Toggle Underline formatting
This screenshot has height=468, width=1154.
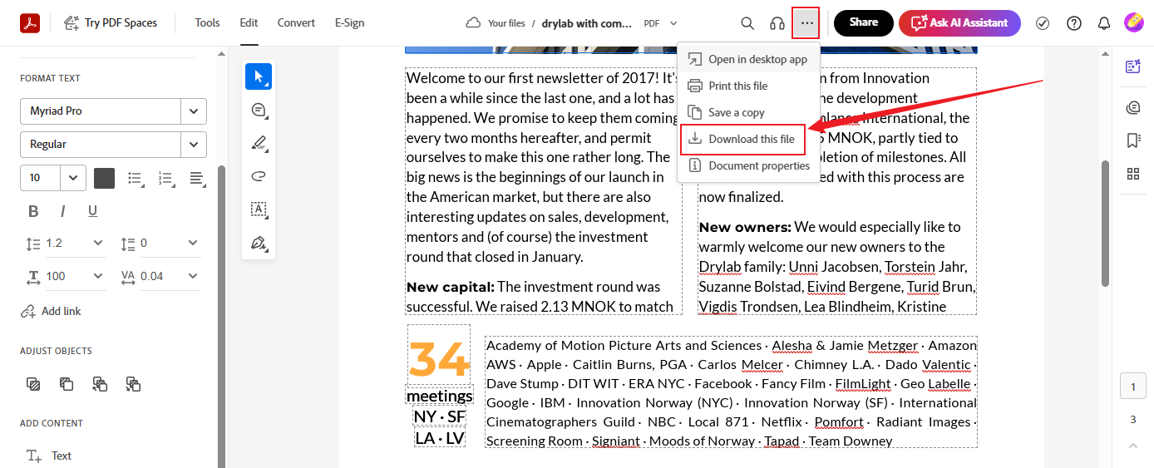[92, 211]
